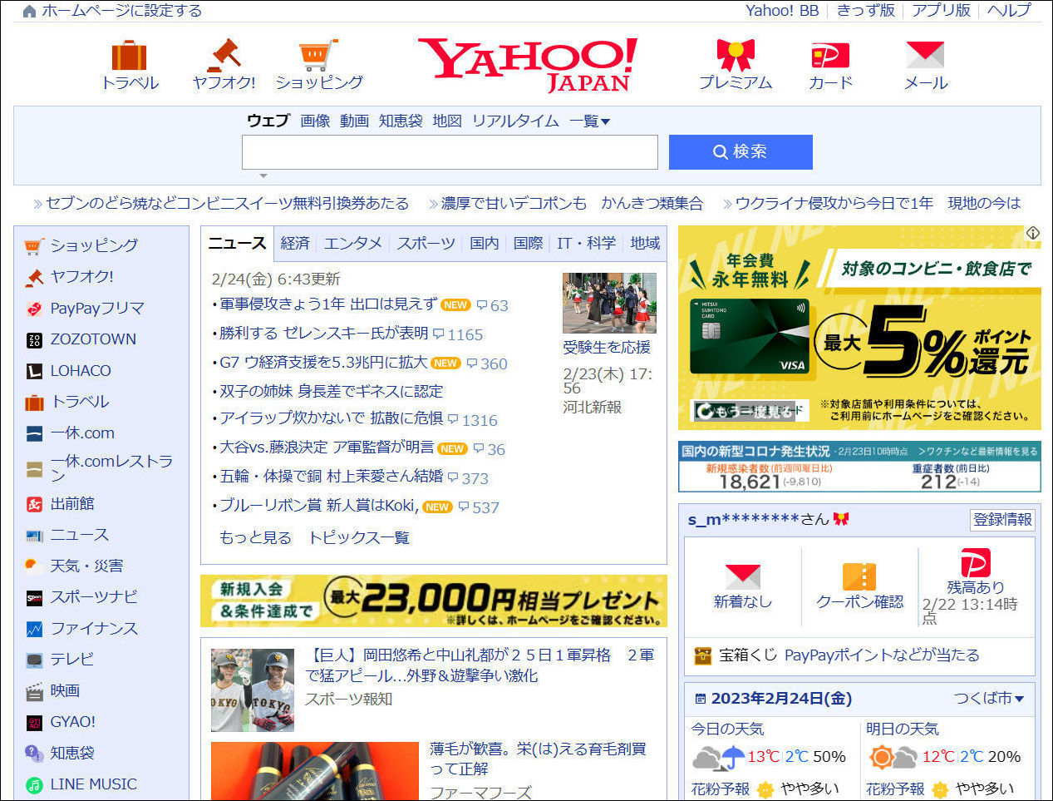The width and height of the screenshot is (1053, 801).
Task: Click the Premium ribbon icon
Action: [x=736, y=56]
